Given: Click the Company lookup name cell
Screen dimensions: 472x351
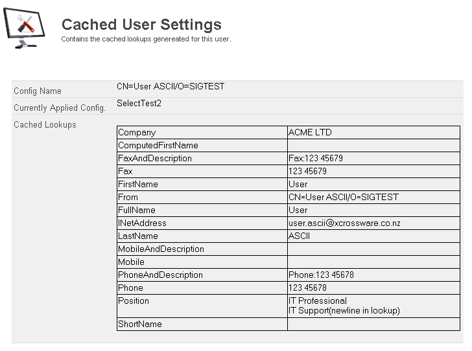Looking at the screenshot, I should point(137,133).
